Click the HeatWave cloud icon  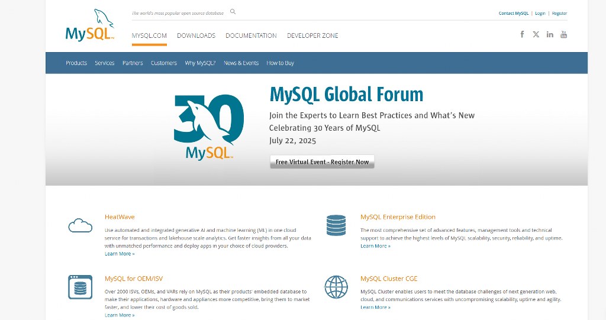80,225
